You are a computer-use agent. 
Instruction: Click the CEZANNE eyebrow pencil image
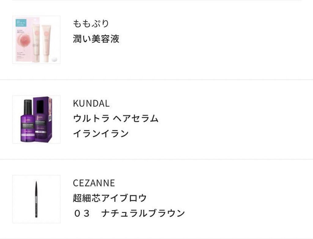tap(36, 199)
